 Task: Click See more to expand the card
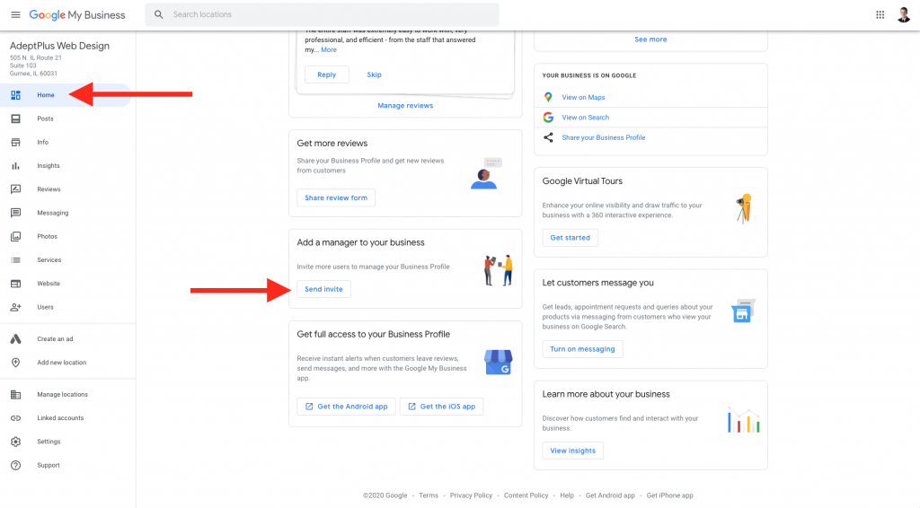click(x=650, y=39)
